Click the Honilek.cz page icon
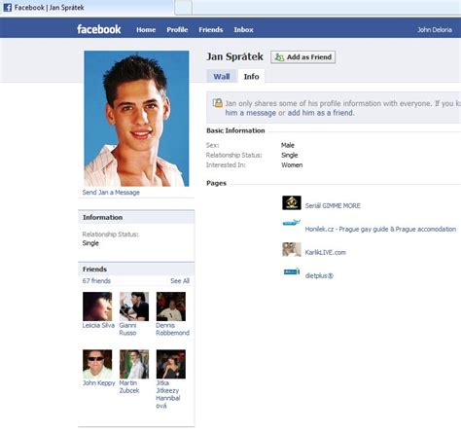 (x=292, y=223)
